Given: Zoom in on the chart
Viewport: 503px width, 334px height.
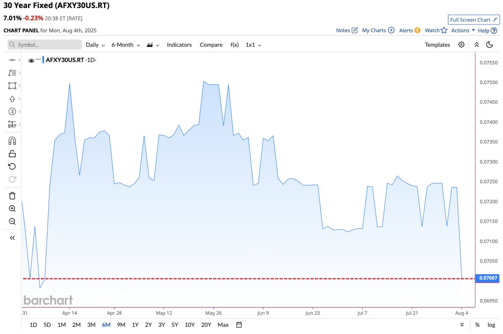Looking at the screenshot, I should (x=12, y=208).
